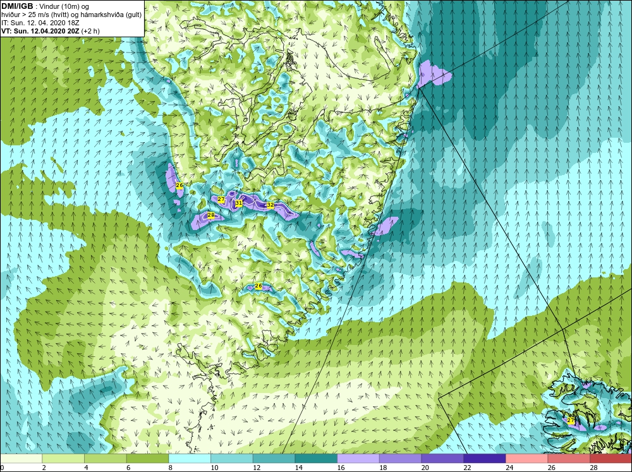The width and height of the screenshot is (632, 472).
Task: Click the above 28 m/s dark red legend swatch
Action: 611,458
